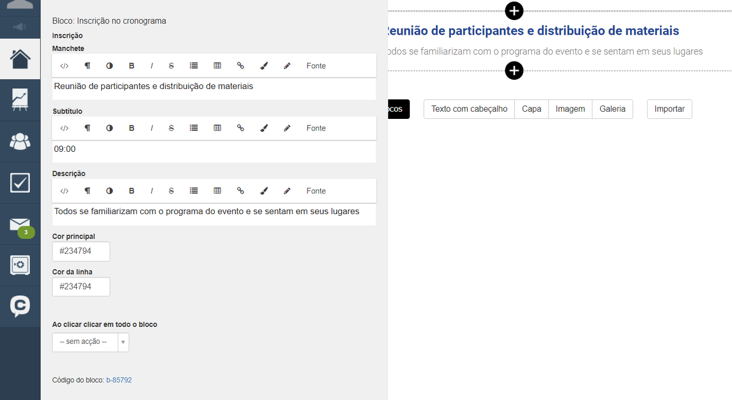
Task: Click the Cor principal color field
Action: pyautogui.click(x=81, y=251)
